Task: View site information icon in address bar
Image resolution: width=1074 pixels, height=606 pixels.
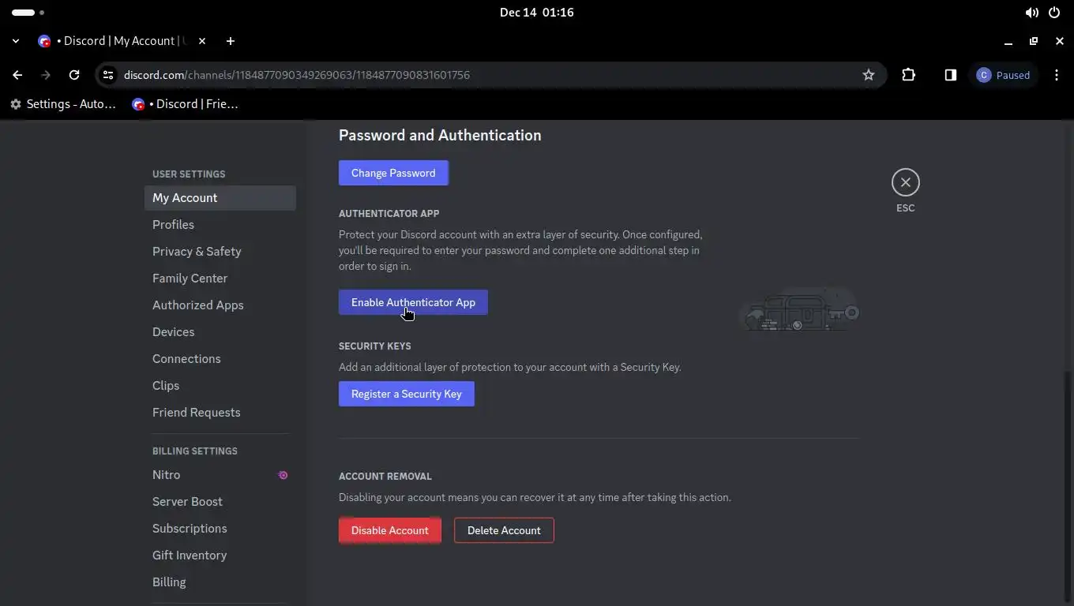Action: click(109, 75)
